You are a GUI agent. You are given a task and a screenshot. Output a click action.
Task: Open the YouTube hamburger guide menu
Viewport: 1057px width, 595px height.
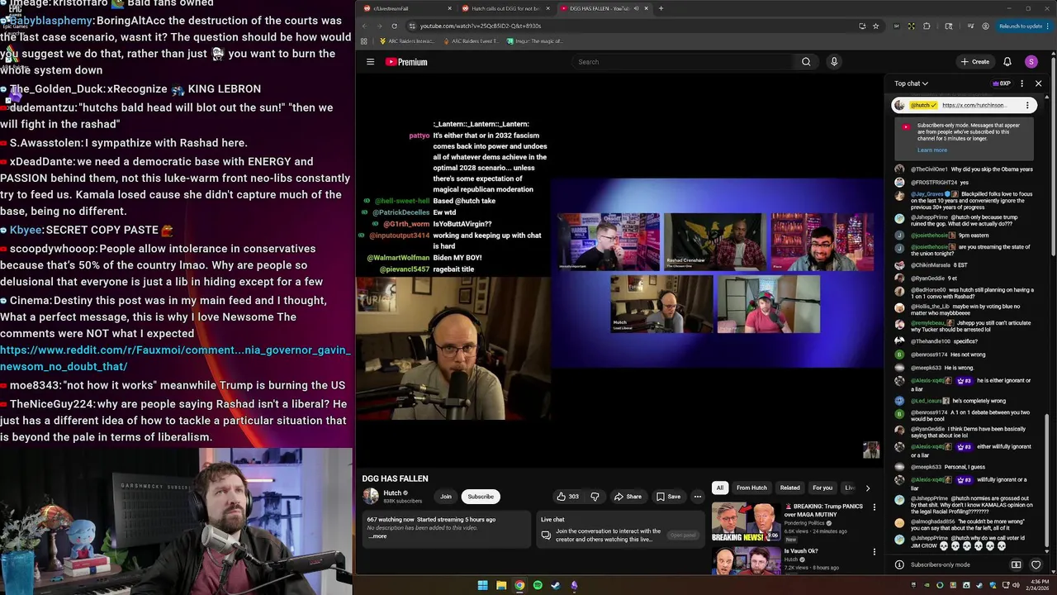click(x=370, y=62)
